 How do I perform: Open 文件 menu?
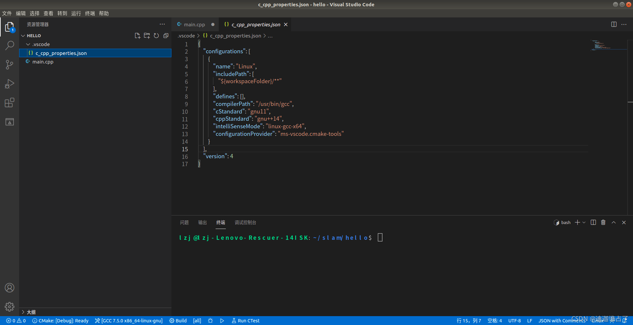pyautogui.click(x=7, y=13)
